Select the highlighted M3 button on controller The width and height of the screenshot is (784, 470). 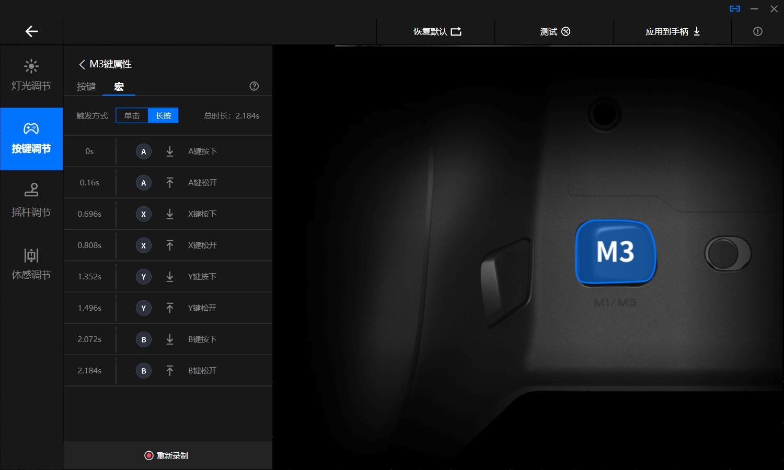[x=616, y=253]
